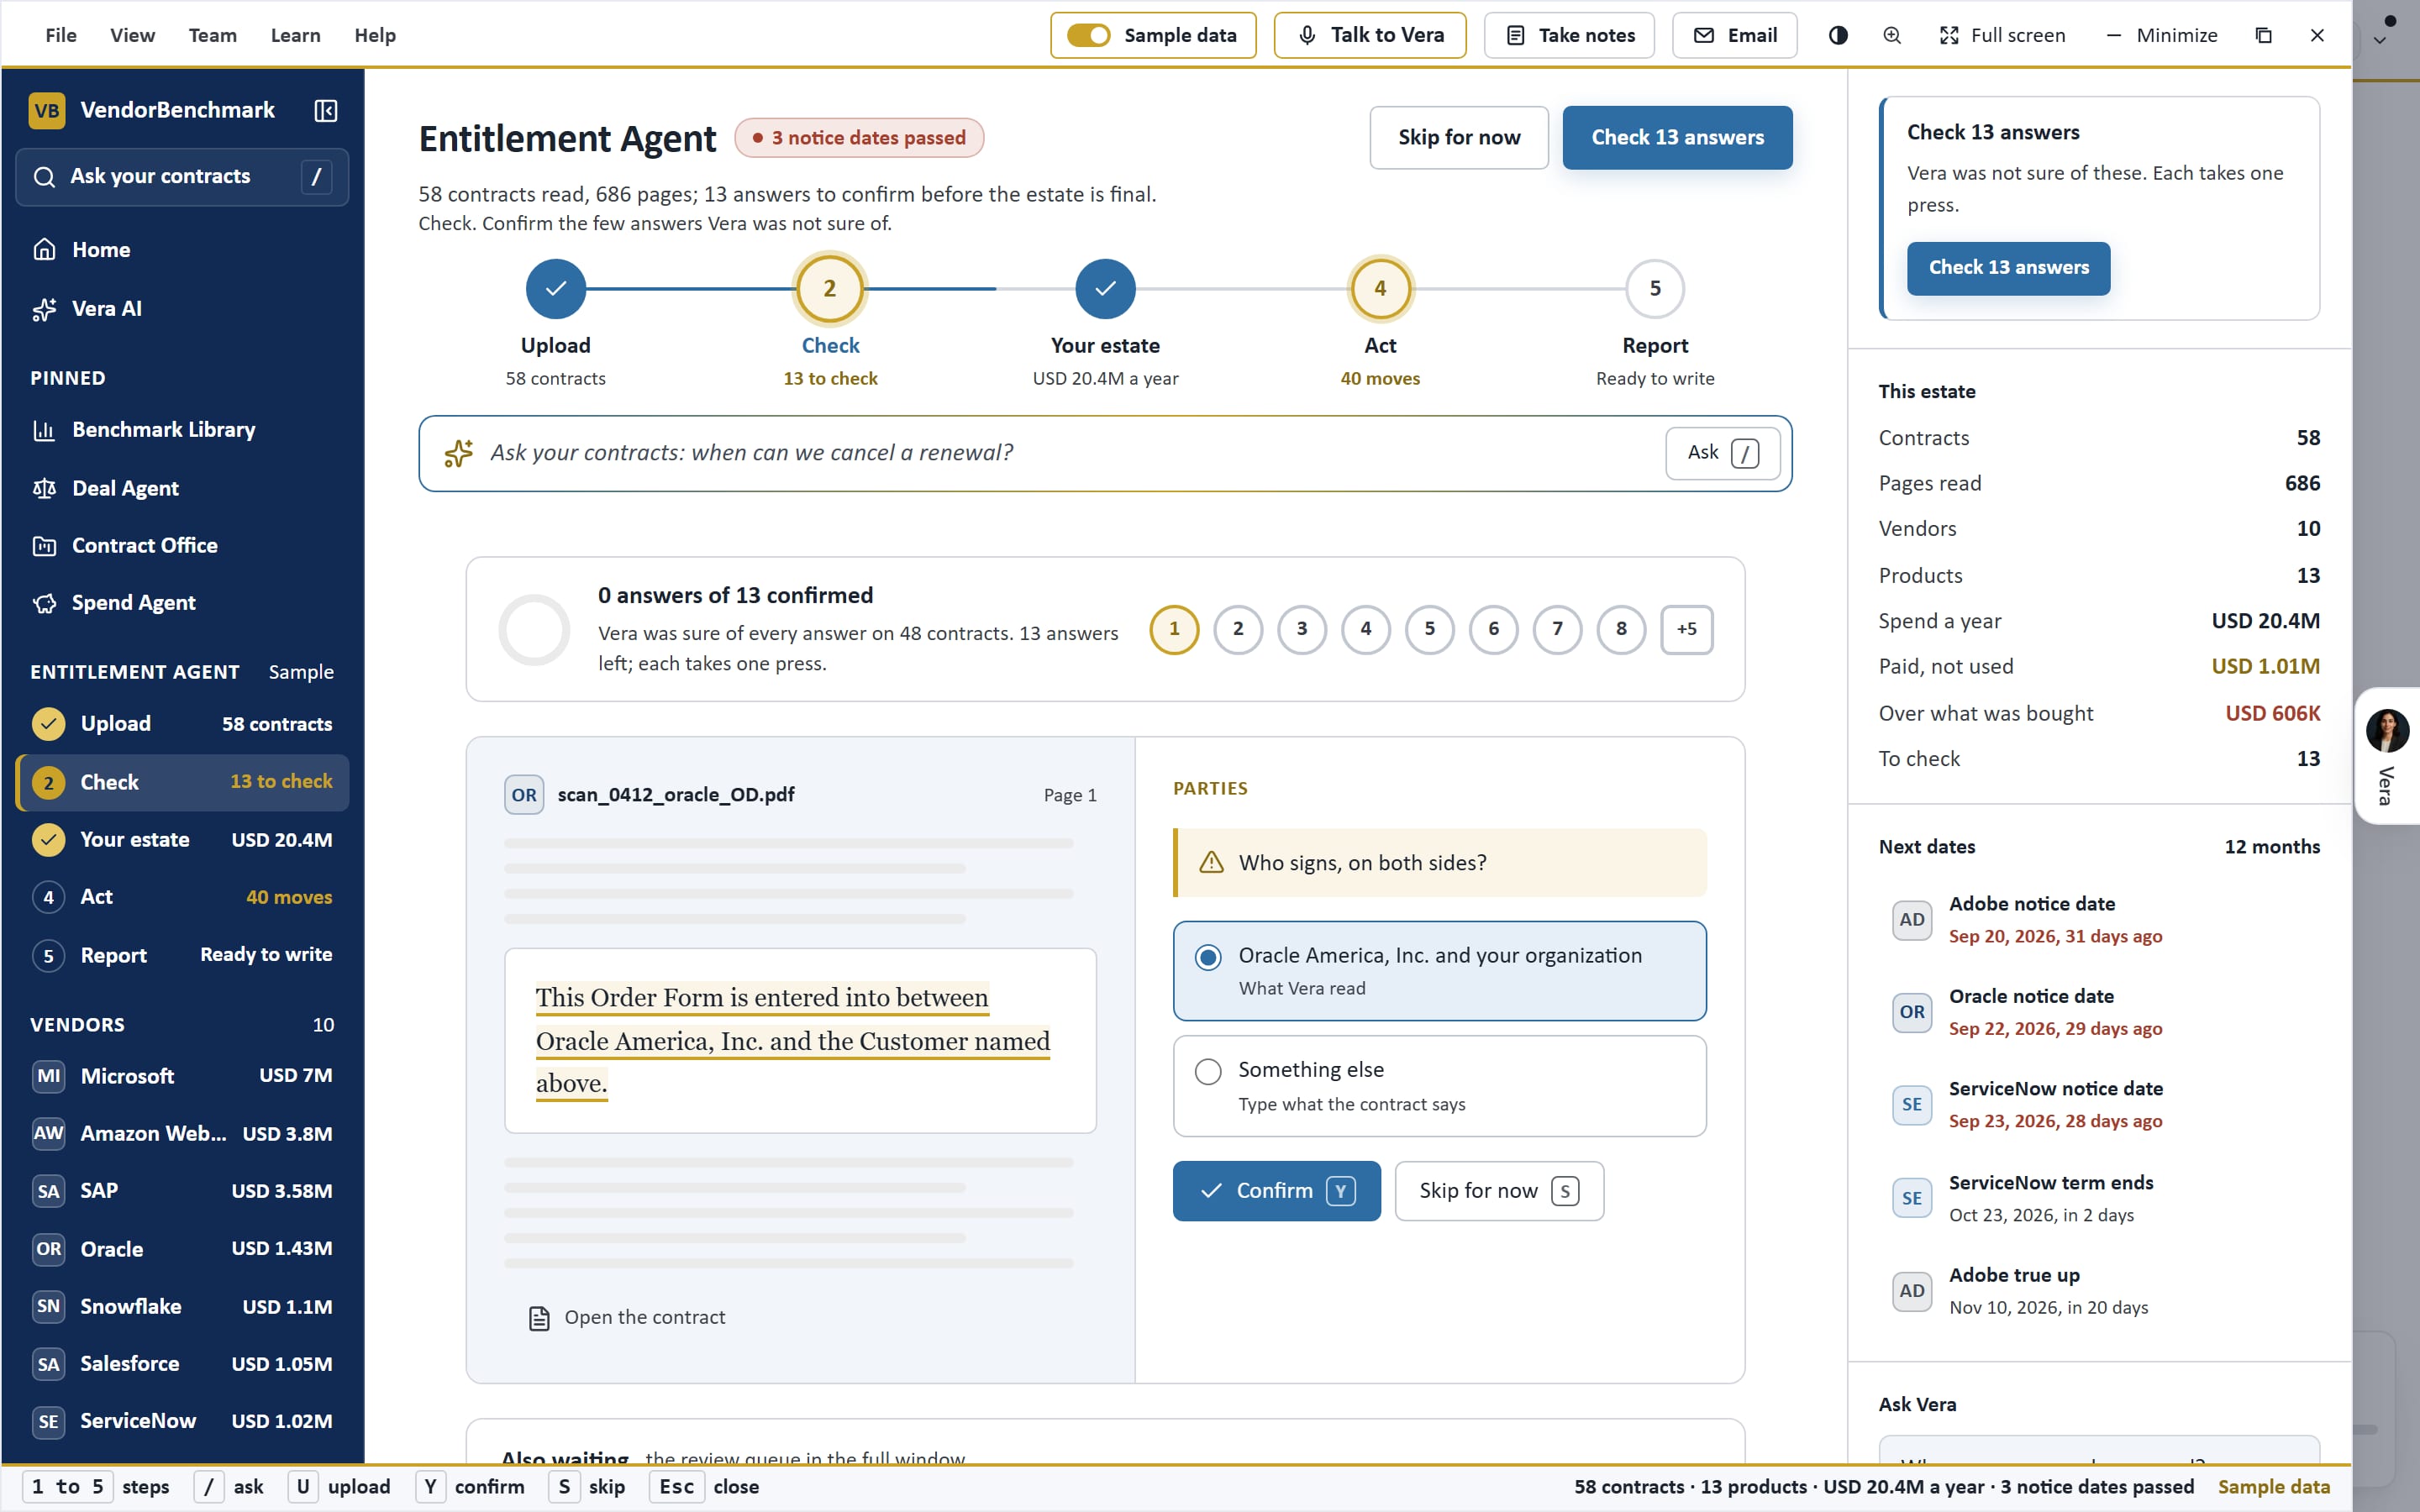Open Home from the sidebar
This screenshot has height=1512, width=2420.
click(x=182, y=250)
